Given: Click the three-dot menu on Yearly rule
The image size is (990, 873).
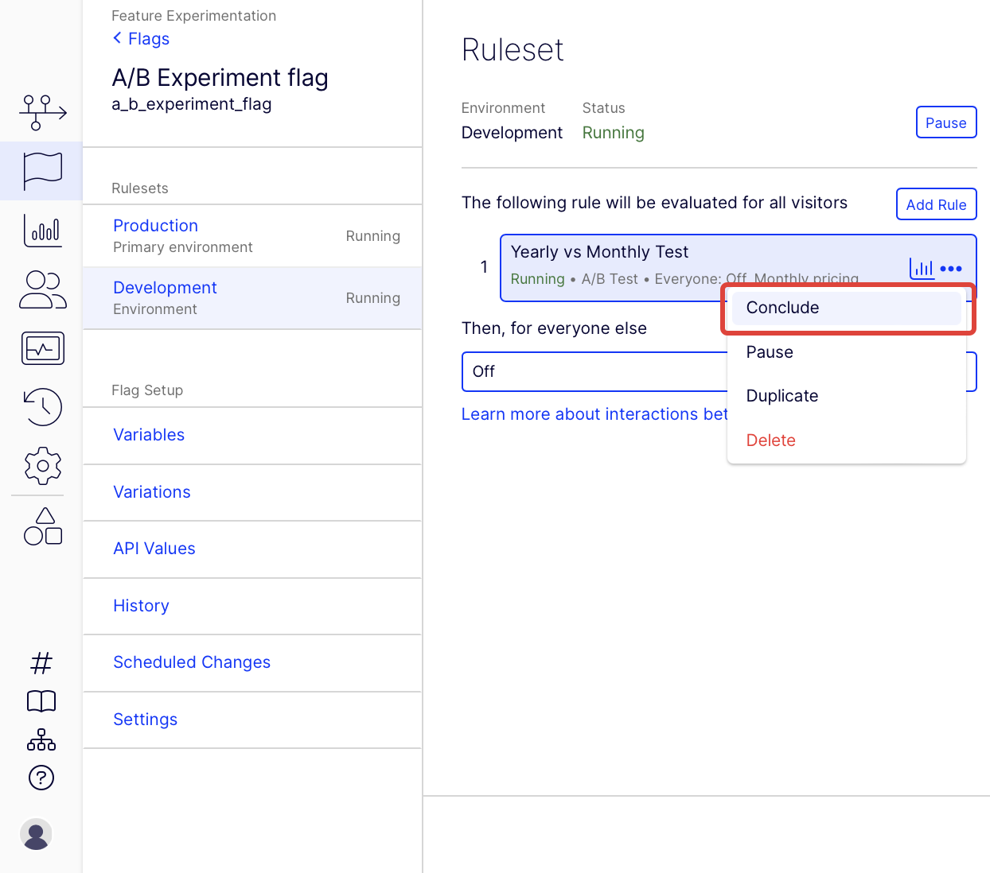Looking at the screenshot, I should [x=951, y=269].
